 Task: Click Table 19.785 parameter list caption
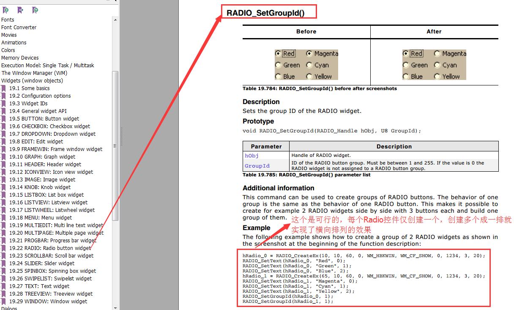point(306,175)
